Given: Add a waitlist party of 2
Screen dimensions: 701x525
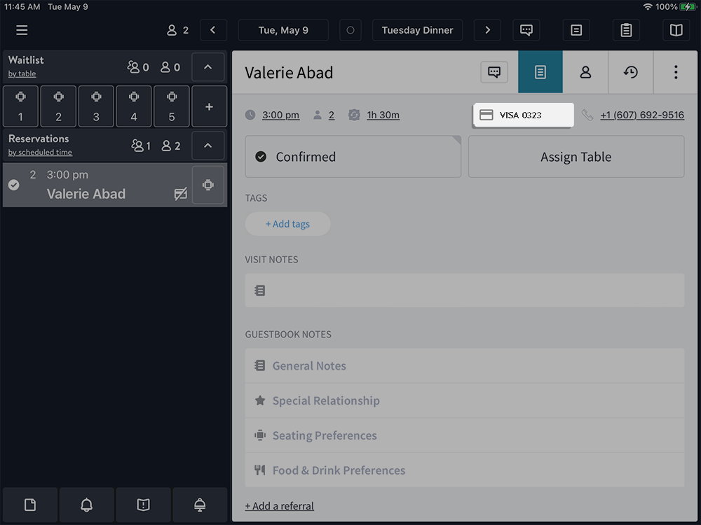Looking at the screenshot, I should tap(59, 106).
